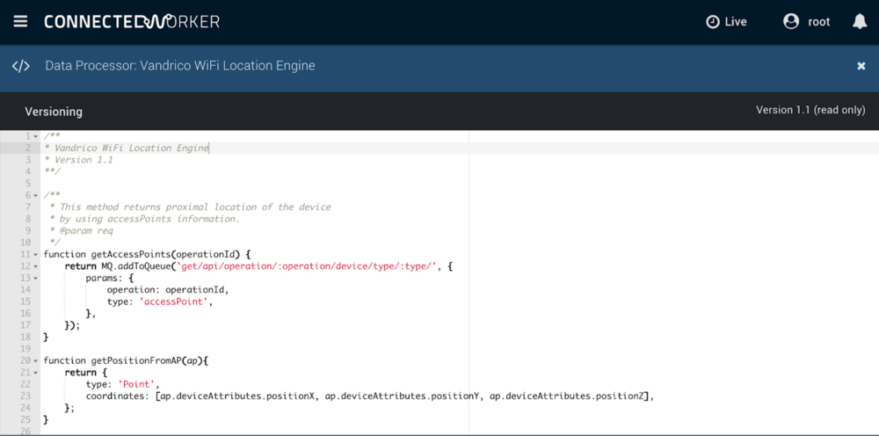Place cursor on 'Vandrico WiFi Location Engine' comment

pyautogui.click(x=132, y=148)
